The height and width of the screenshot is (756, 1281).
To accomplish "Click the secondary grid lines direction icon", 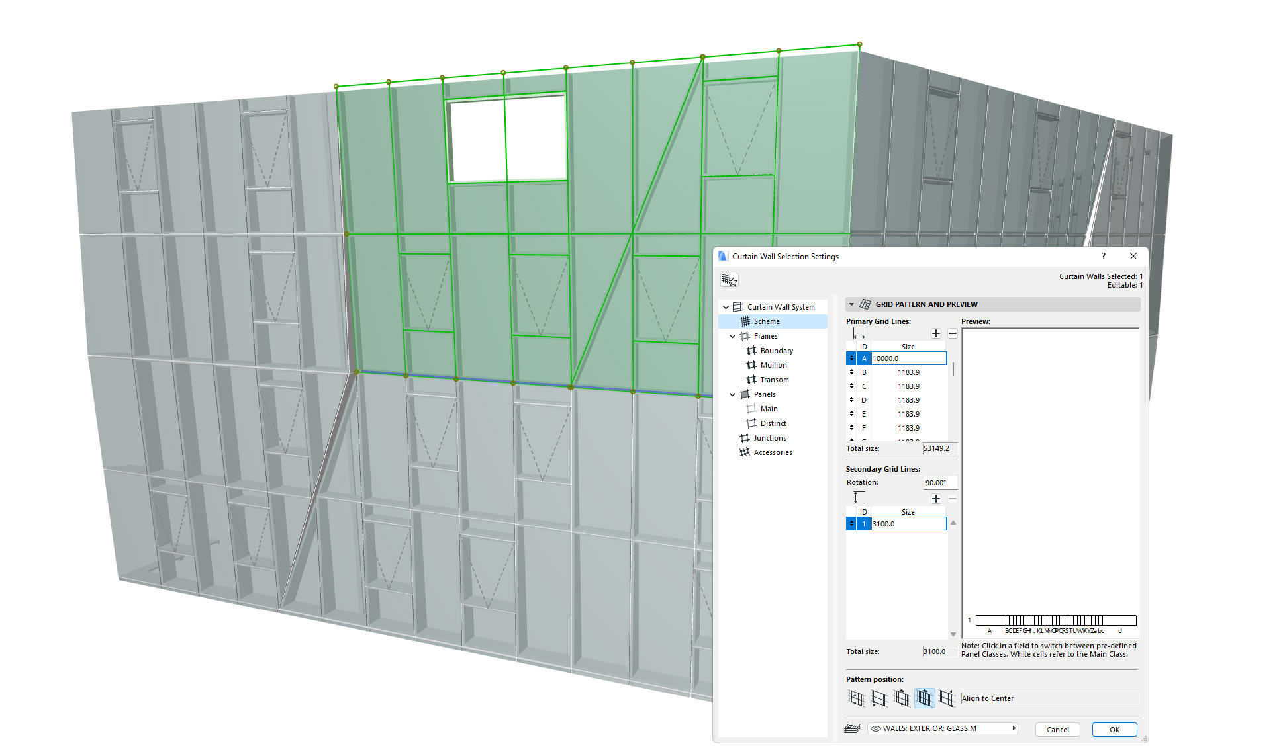I will tap(859, 498).
